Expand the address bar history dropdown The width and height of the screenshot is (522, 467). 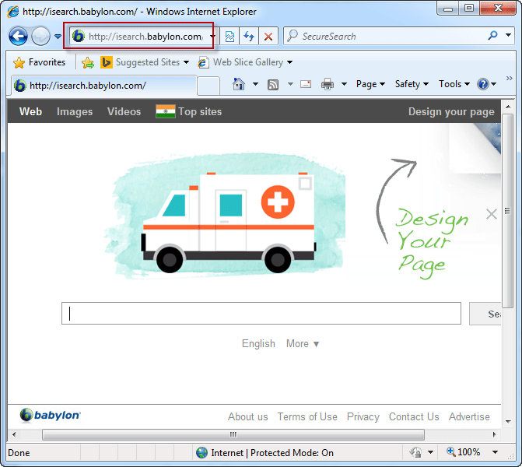(x=212, y=37)
